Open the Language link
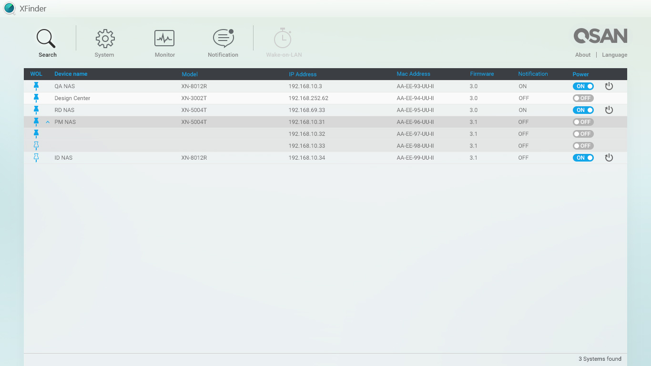 (614, 55)
